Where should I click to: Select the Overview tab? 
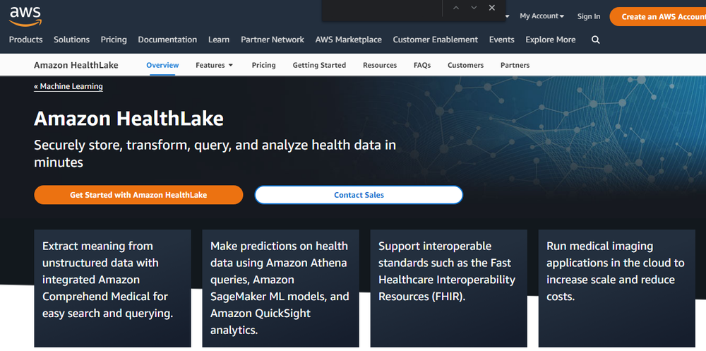pos(162,65)
